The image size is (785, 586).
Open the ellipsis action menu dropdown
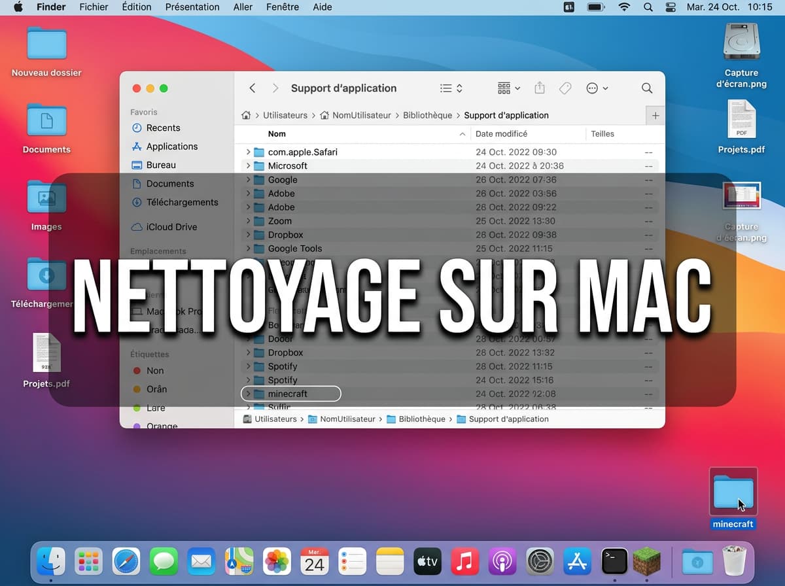click(x=597, y=88)
